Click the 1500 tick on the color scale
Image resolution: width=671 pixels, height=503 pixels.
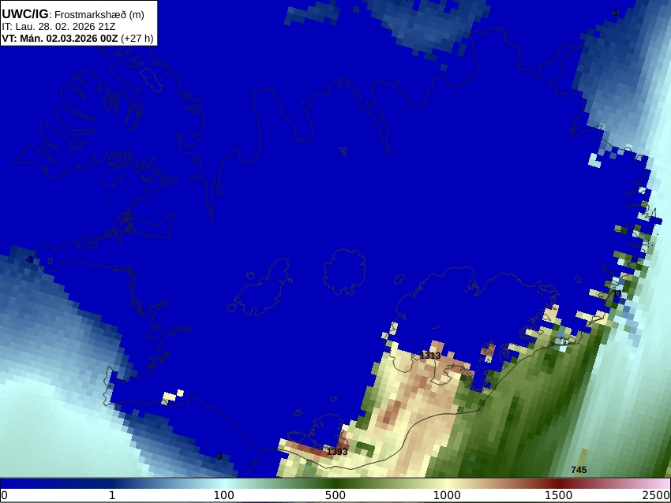(558, 495)
